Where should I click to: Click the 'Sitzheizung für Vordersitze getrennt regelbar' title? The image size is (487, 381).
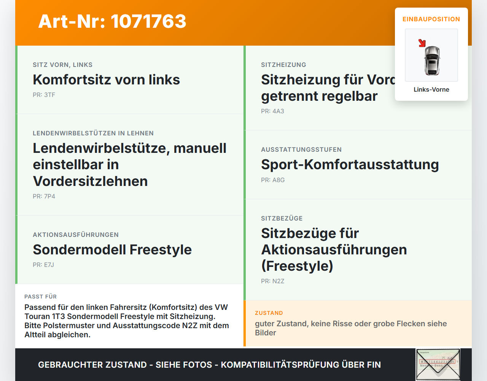tap(328, 88)
